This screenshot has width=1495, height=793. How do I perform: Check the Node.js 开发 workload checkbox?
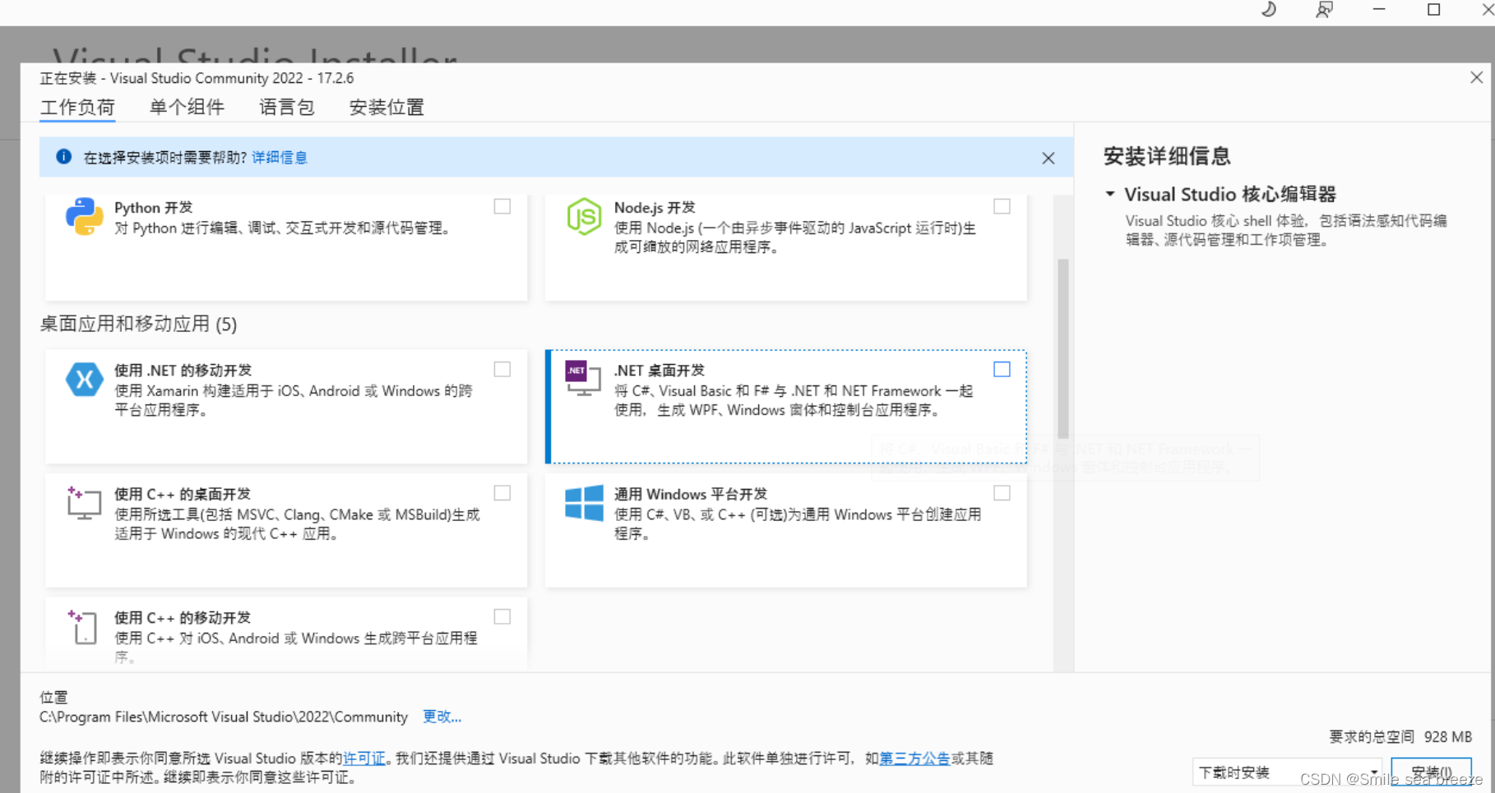click(1002, 206)
